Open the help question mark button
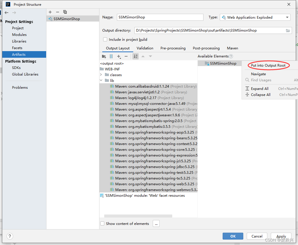 (x=10, y=236)
